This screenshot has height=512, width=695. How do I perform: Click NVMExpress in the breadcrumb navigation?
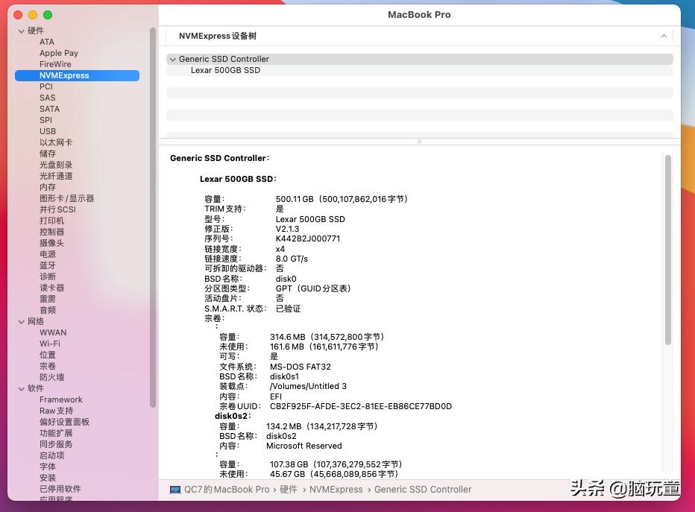coord(336,490)
